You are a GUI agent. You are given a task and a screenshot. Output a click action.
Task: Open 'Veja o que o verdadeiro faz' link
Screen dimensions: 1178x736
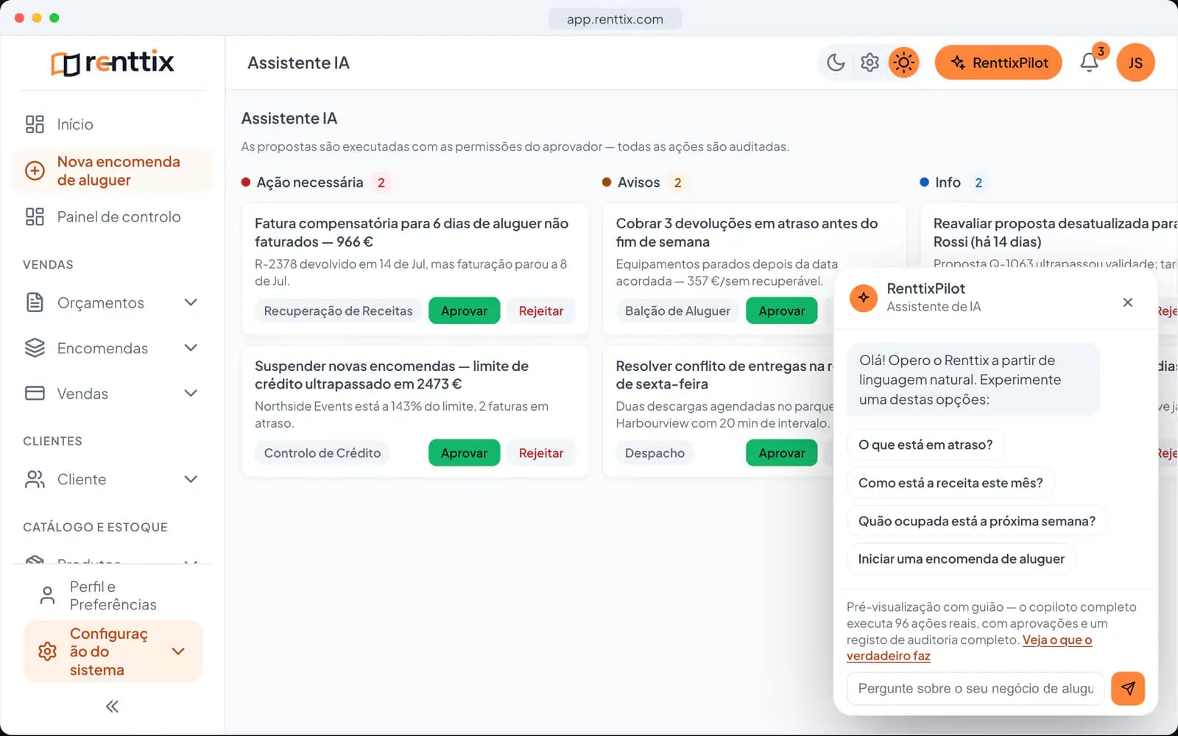tap(969, 648)
